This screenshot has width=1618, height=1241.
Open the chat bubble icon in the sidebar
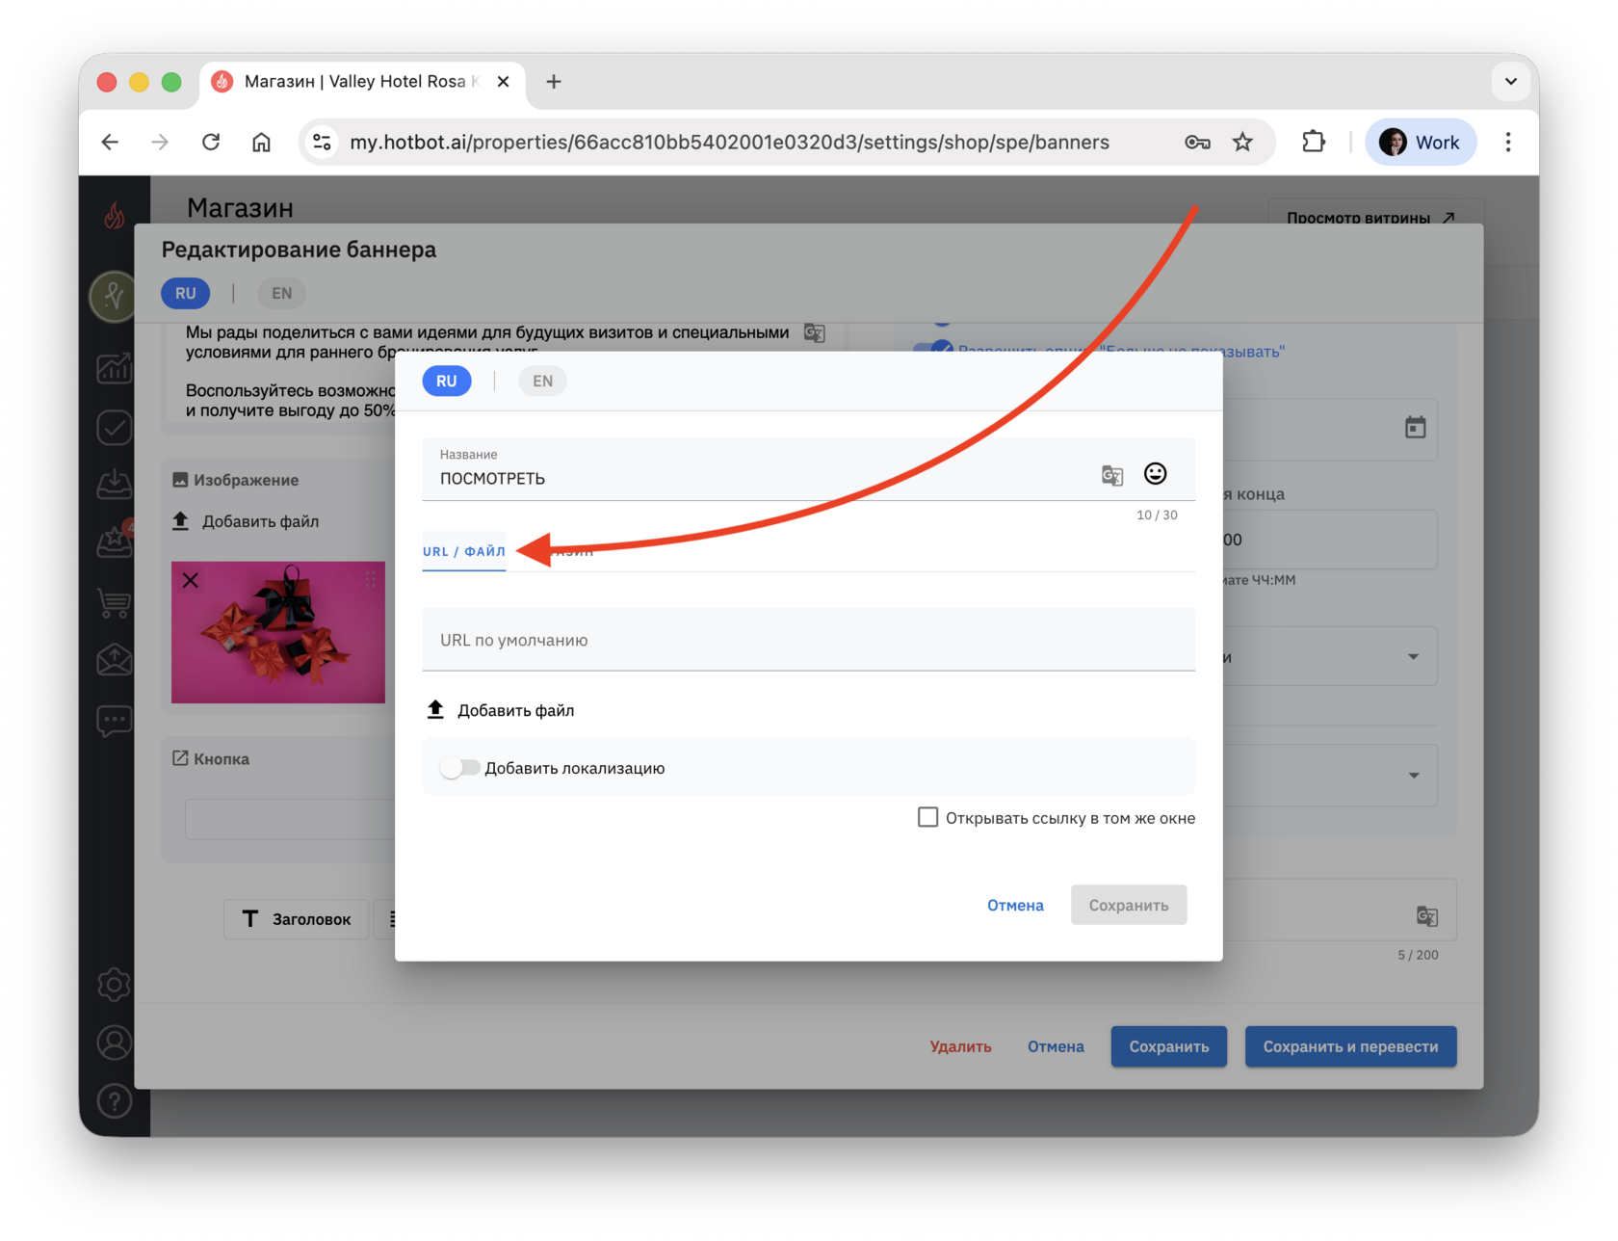tap(115, 720)
